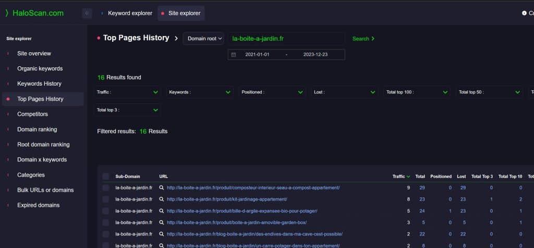Open the boite-a-jardin-amovible-garden-box URL link
Image resolution: width=534 pixels, height=248 pixels.
237,222
